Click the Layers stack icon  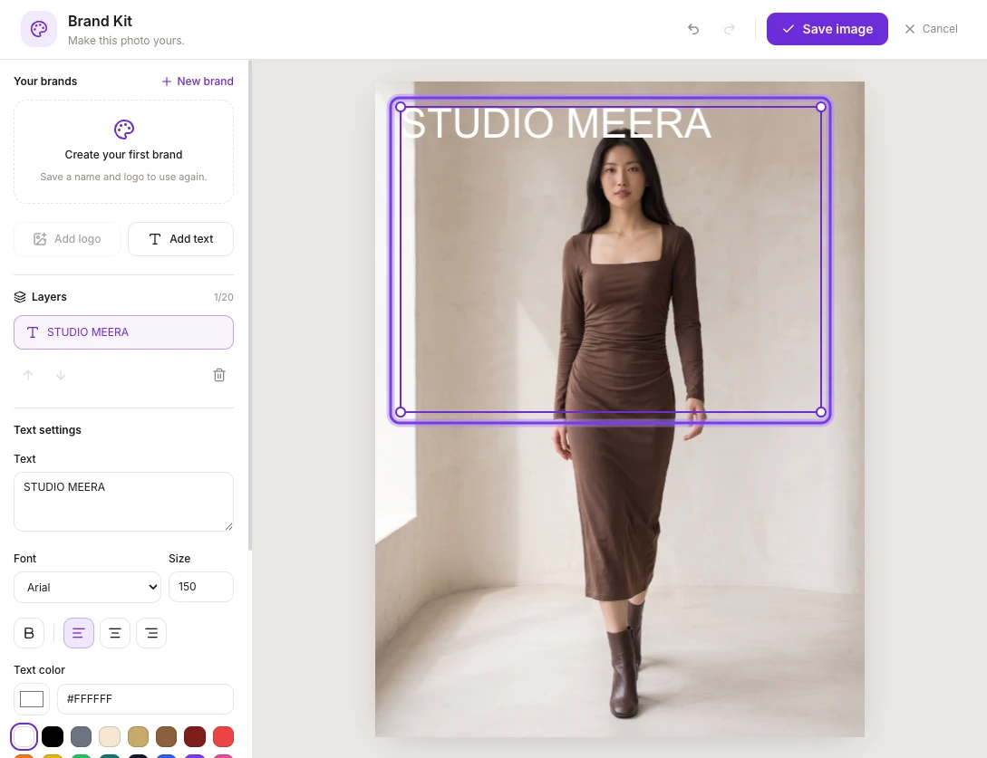coord(20,297)
